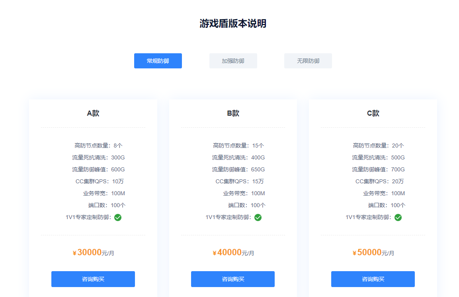Click 端口数：100个 in C款 card
Image resolution: width=459 pixels, height=297 pixels.
click(387, 206)
